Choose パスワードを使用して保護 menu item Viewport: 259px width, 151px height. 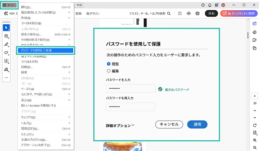pos(45,50)
